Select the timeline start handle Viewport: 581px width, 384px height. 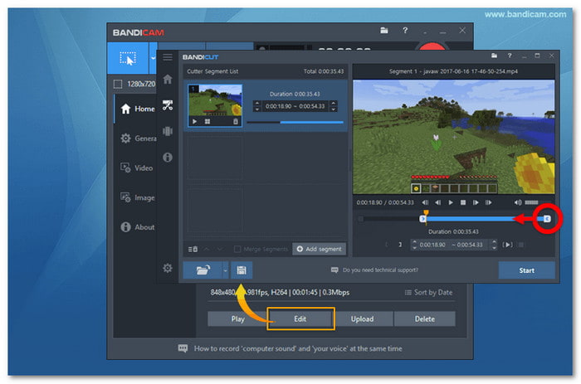tap(422, 219)
